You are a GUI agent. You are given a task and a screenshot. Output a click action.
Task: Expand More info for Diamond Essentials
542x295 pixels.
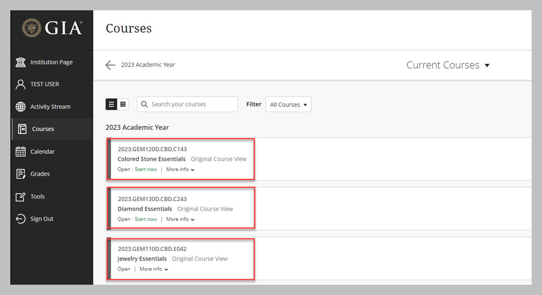180,219
